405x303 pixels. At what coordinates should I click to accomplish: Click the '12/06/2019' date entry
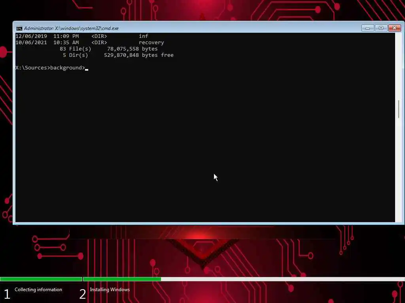click(x=31, y=36)
